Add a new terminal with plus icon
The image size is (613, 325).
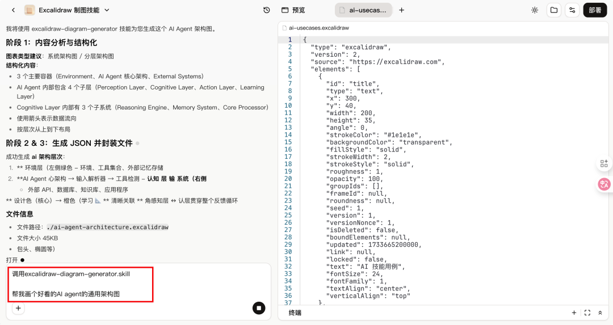coord(574,313)
